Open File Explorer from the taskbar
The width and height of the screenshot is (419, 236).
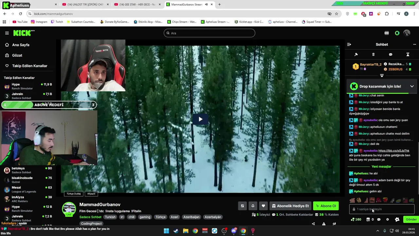(x=186, y=231)
